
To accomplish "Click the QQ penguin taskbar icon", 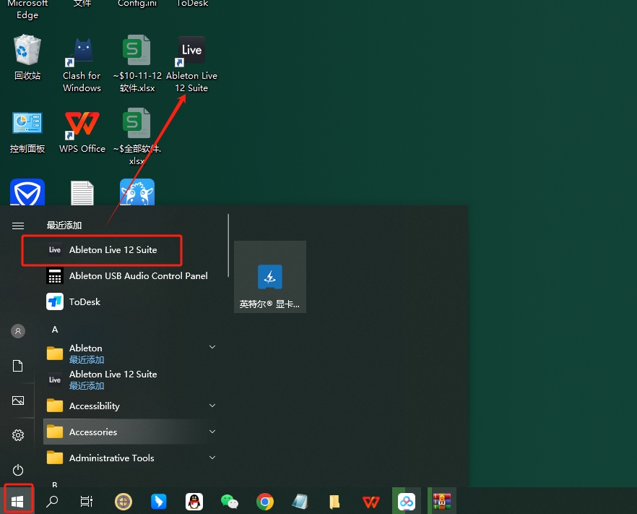I will pos(194,501).
